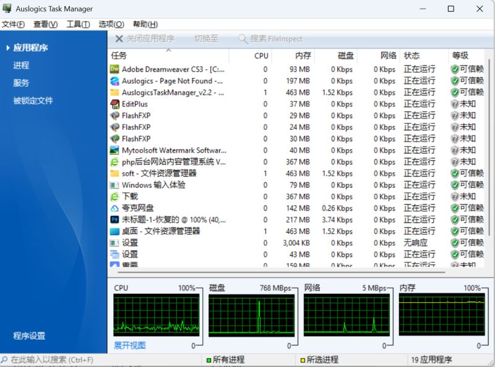
Task: Click the 展开视图 link under CPU graph
Action: [x=130, y=345]
